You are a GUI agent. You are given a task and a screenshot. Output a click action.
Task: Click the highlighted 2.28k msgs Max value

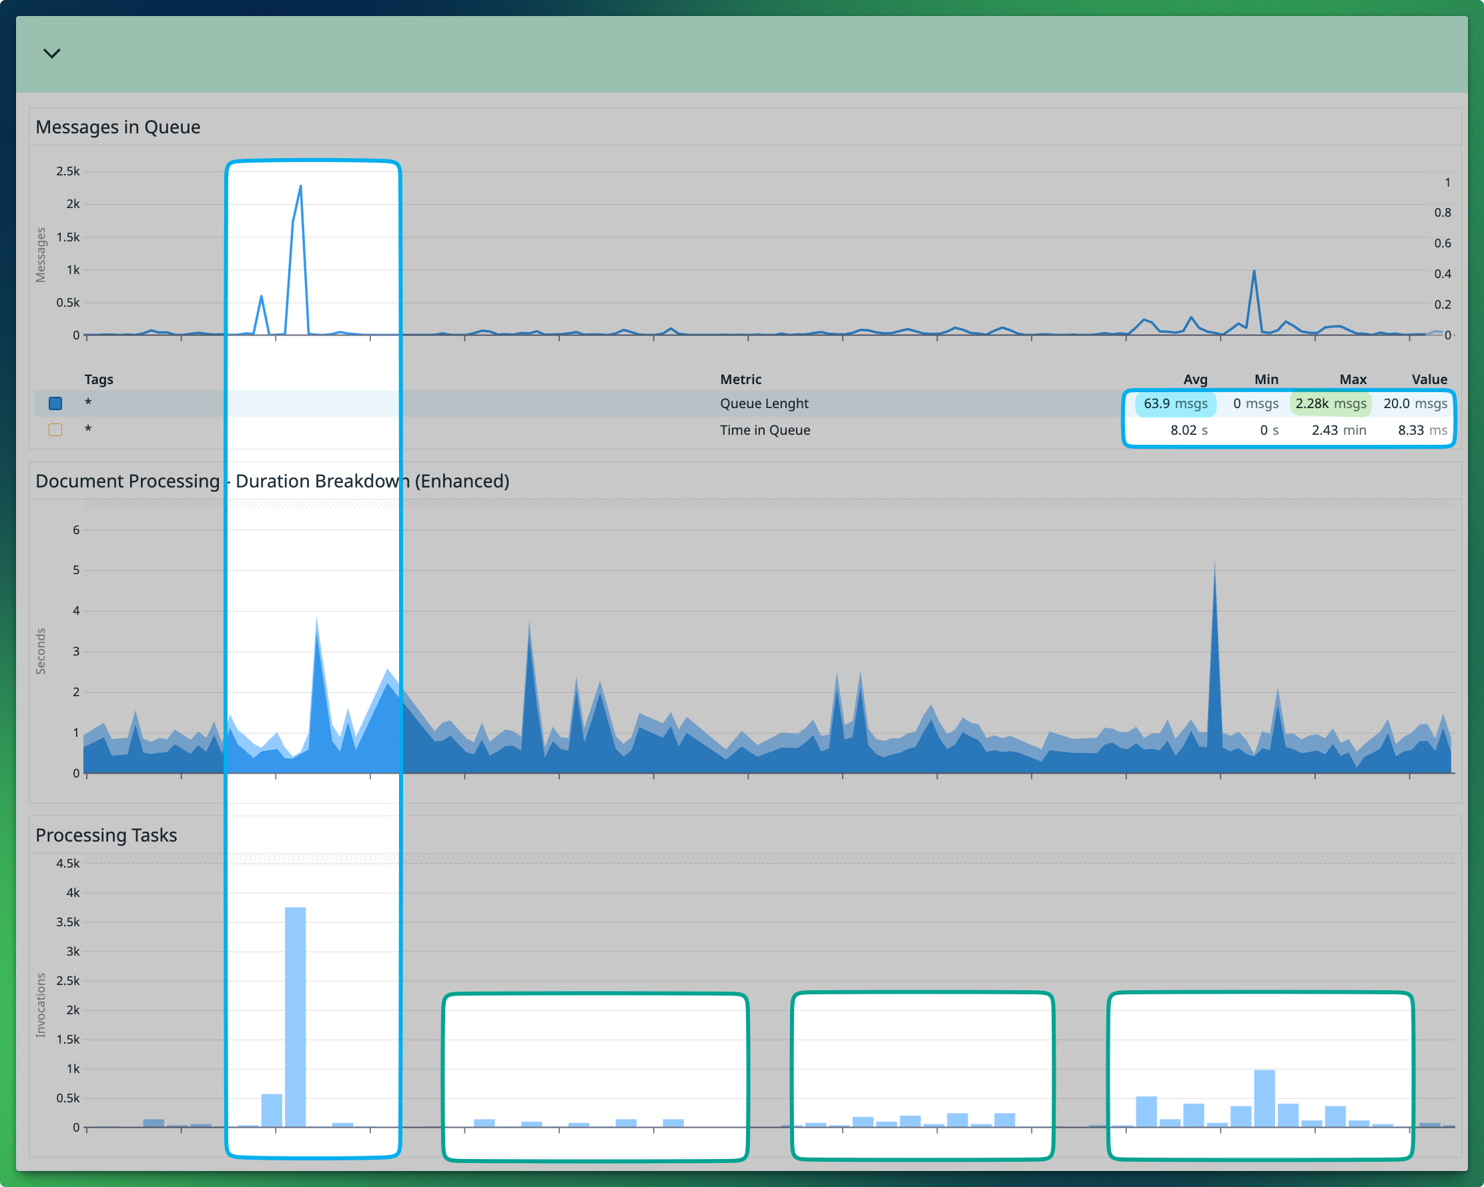[x=1330, y=403]
